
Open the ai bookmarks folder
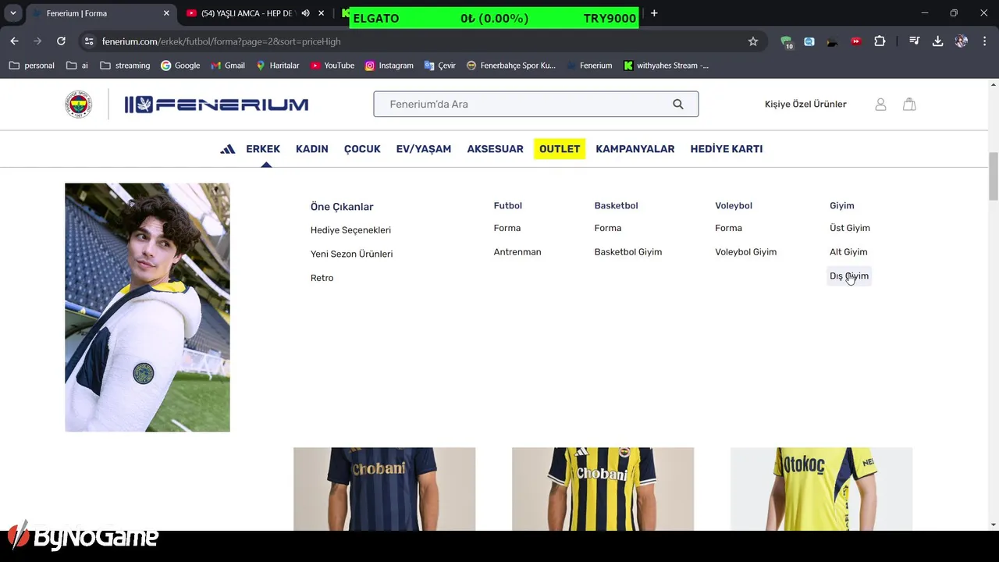pyautogui.click(x=77, y=66)
